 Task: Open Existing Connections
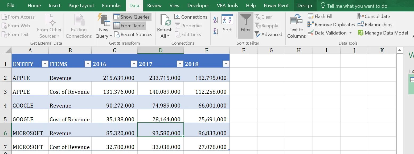click(79, 26)
